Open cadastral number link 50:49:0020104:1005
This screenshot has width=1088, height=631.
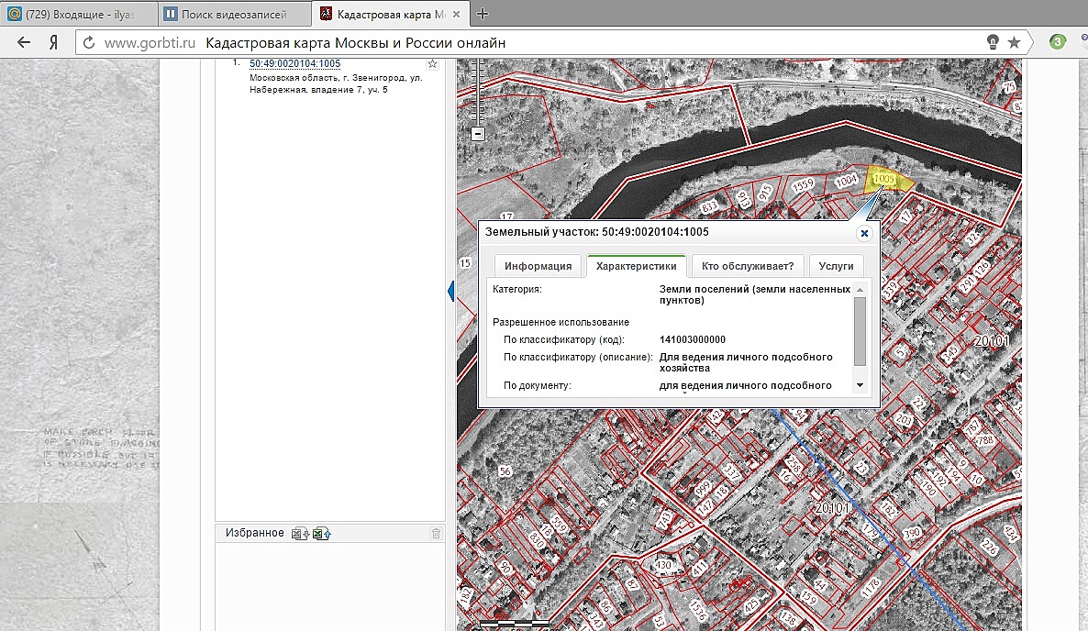pos(294,63)
